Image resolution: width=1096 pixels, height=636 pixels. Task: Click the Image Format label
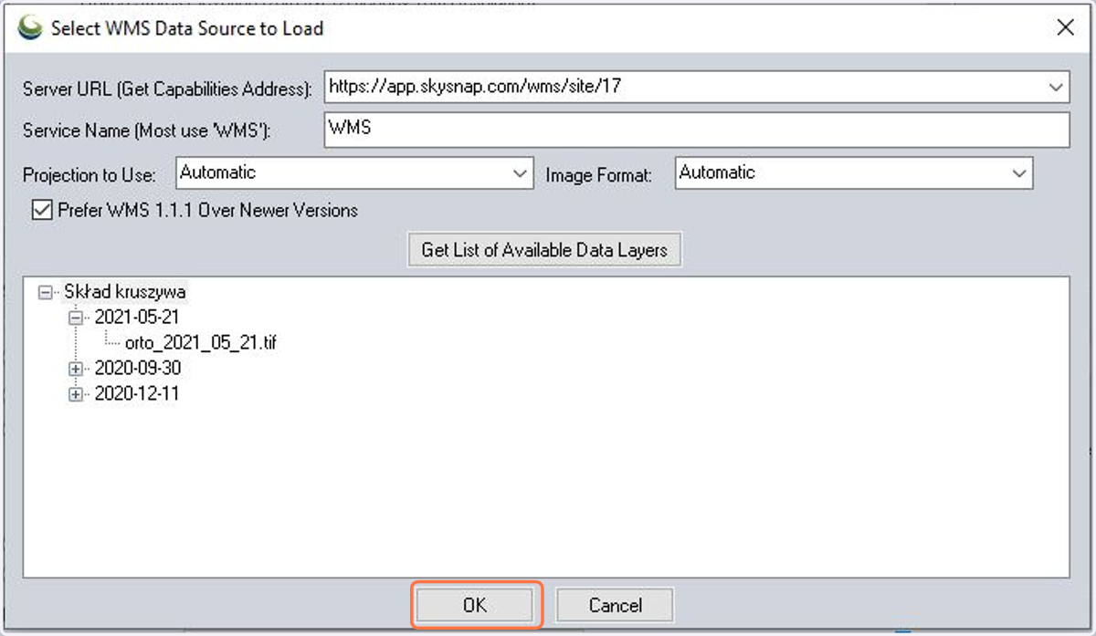pos(599,174)
